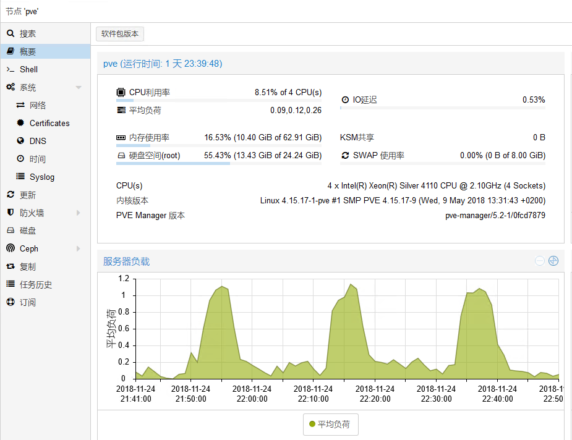The width and height of the screenshot is (572, 440).
Task: Click the subscription lifebuoy icon for 订阅
Action: (x=11, y=302)
